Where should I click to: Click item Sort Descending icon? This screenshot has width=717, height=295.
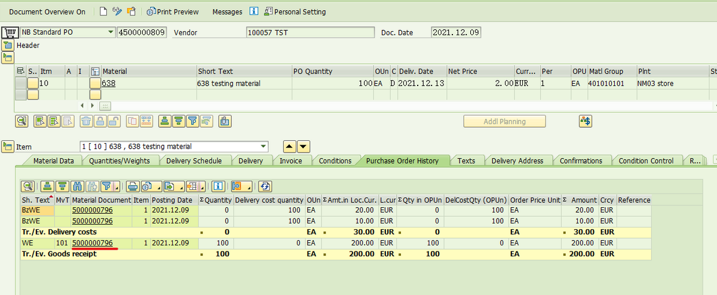tap(178, 121)
